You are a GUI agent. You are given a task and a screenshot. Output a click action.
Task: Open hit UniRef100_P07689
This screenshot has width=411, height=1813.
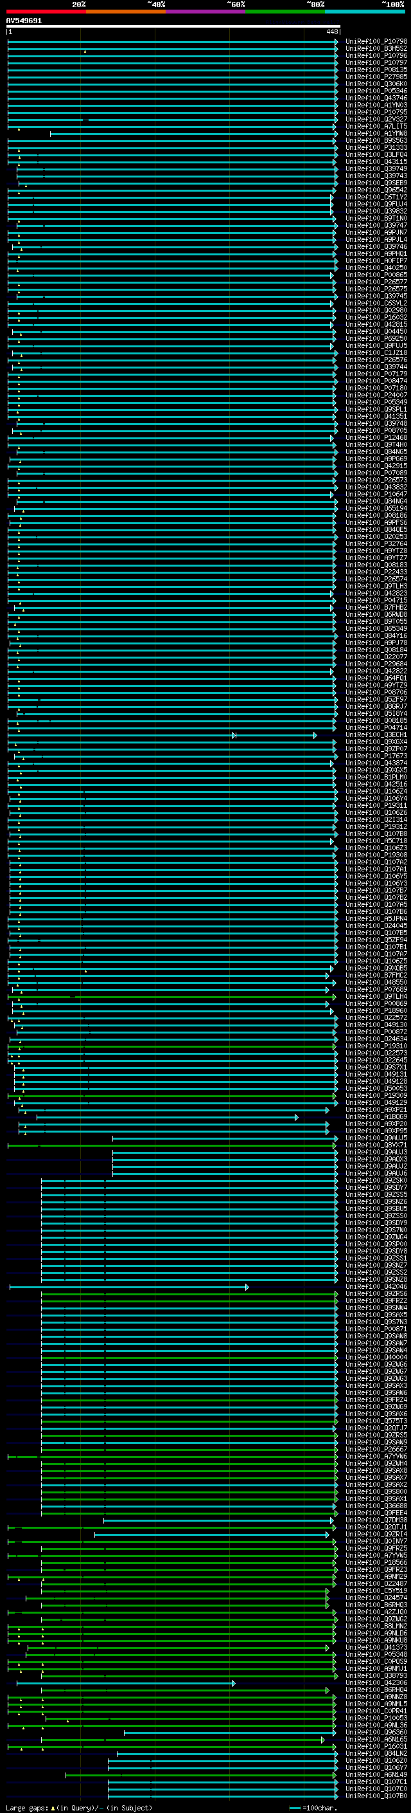[376, 990]
